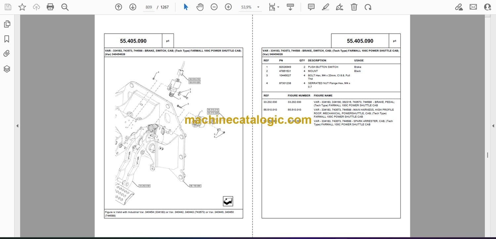Go to the next page with the down arrow

[133, 7]
